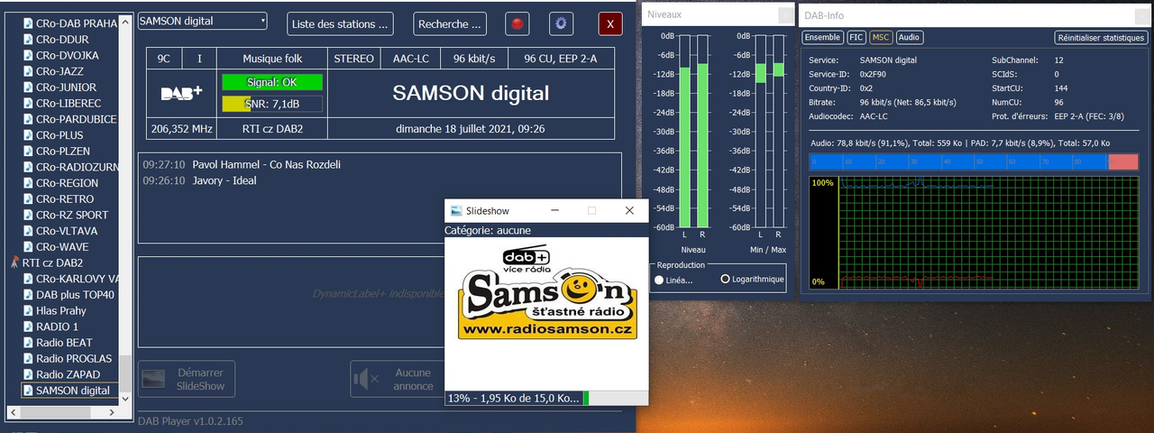Screen dimensions: 1154x433
Task: Select CRo-RZ SPORT in station tree
Action: tap(72, 215)
